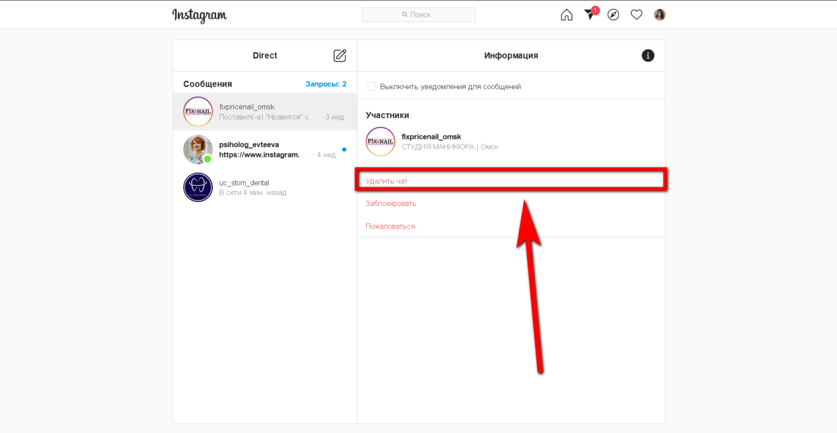Open the uc_stom_dental conversation

[265, 187]
